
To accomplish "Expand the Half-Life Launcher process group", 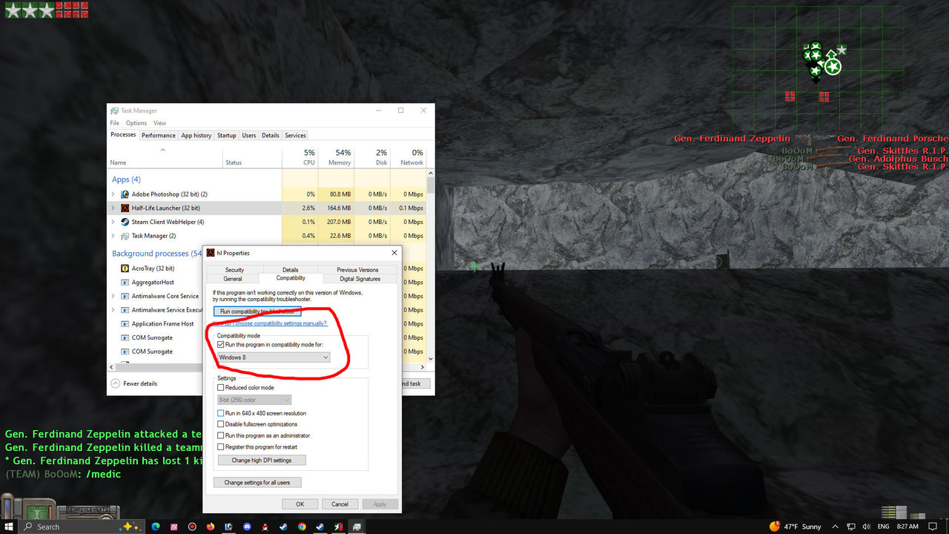I will pyautogui.click(x=113, y=208).
